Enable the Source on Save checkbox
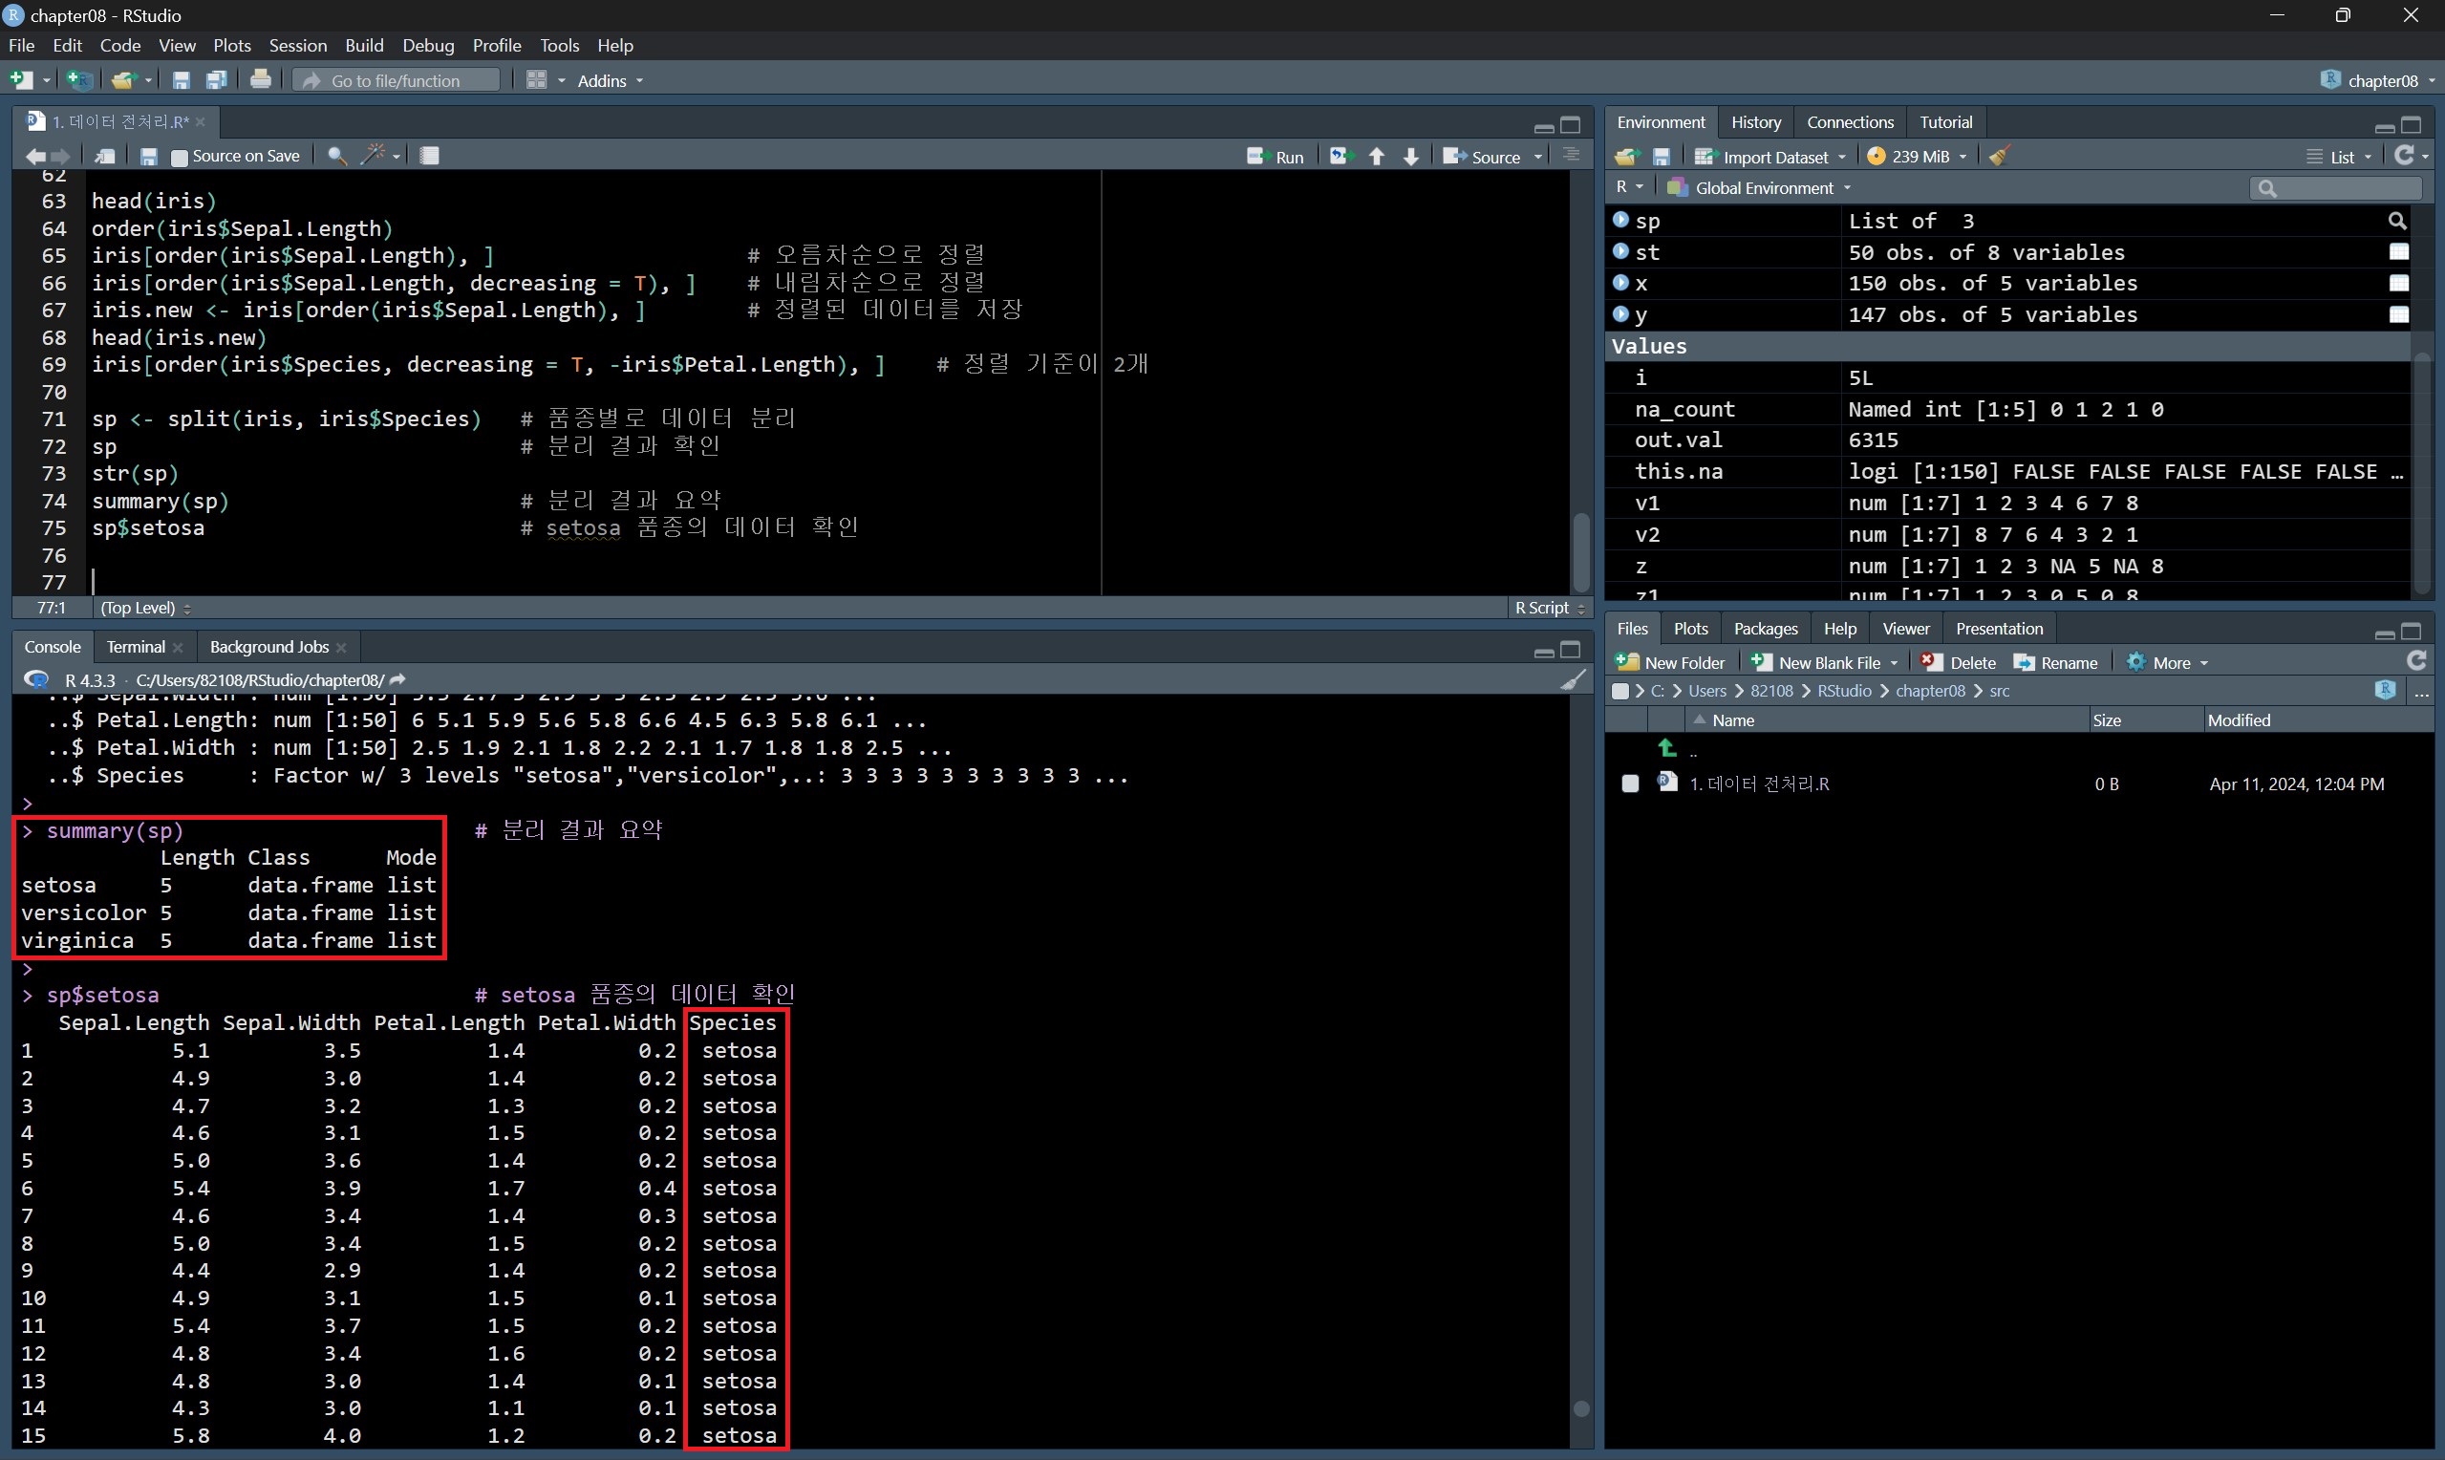The image size is (2445, 1460). coord(179,158)
